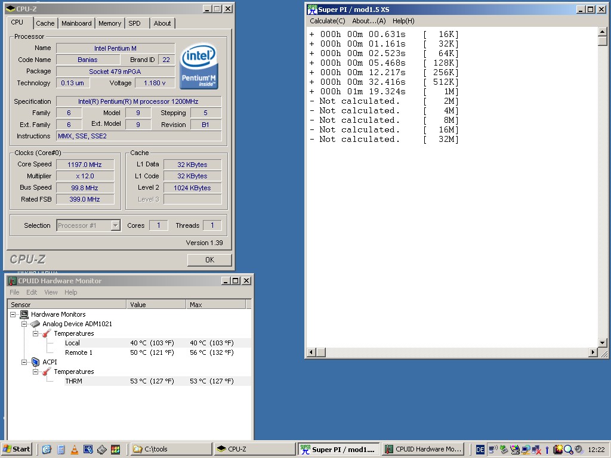Open the File menu in Hardware Monitor
This screenshot has height=458, width=611.
tap(14, 292)
